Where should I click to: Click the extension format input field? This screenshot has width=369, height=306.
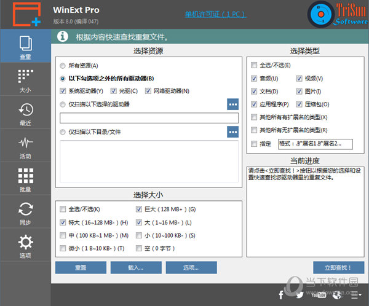(315, 144)
